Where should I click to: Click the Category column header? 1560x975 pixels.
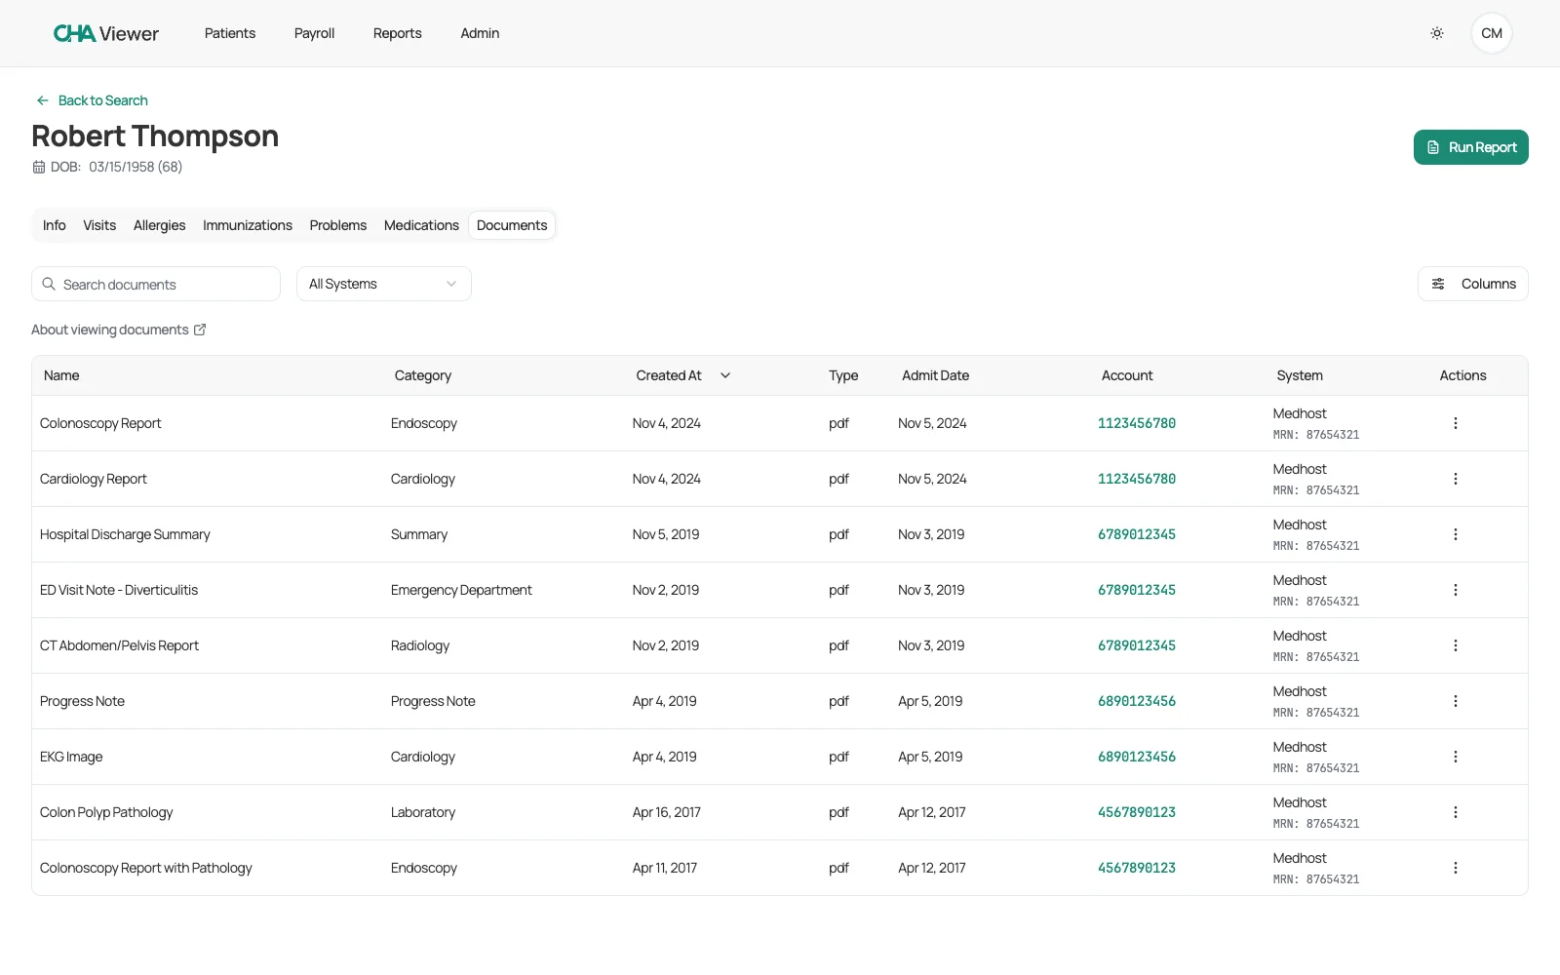423,375
